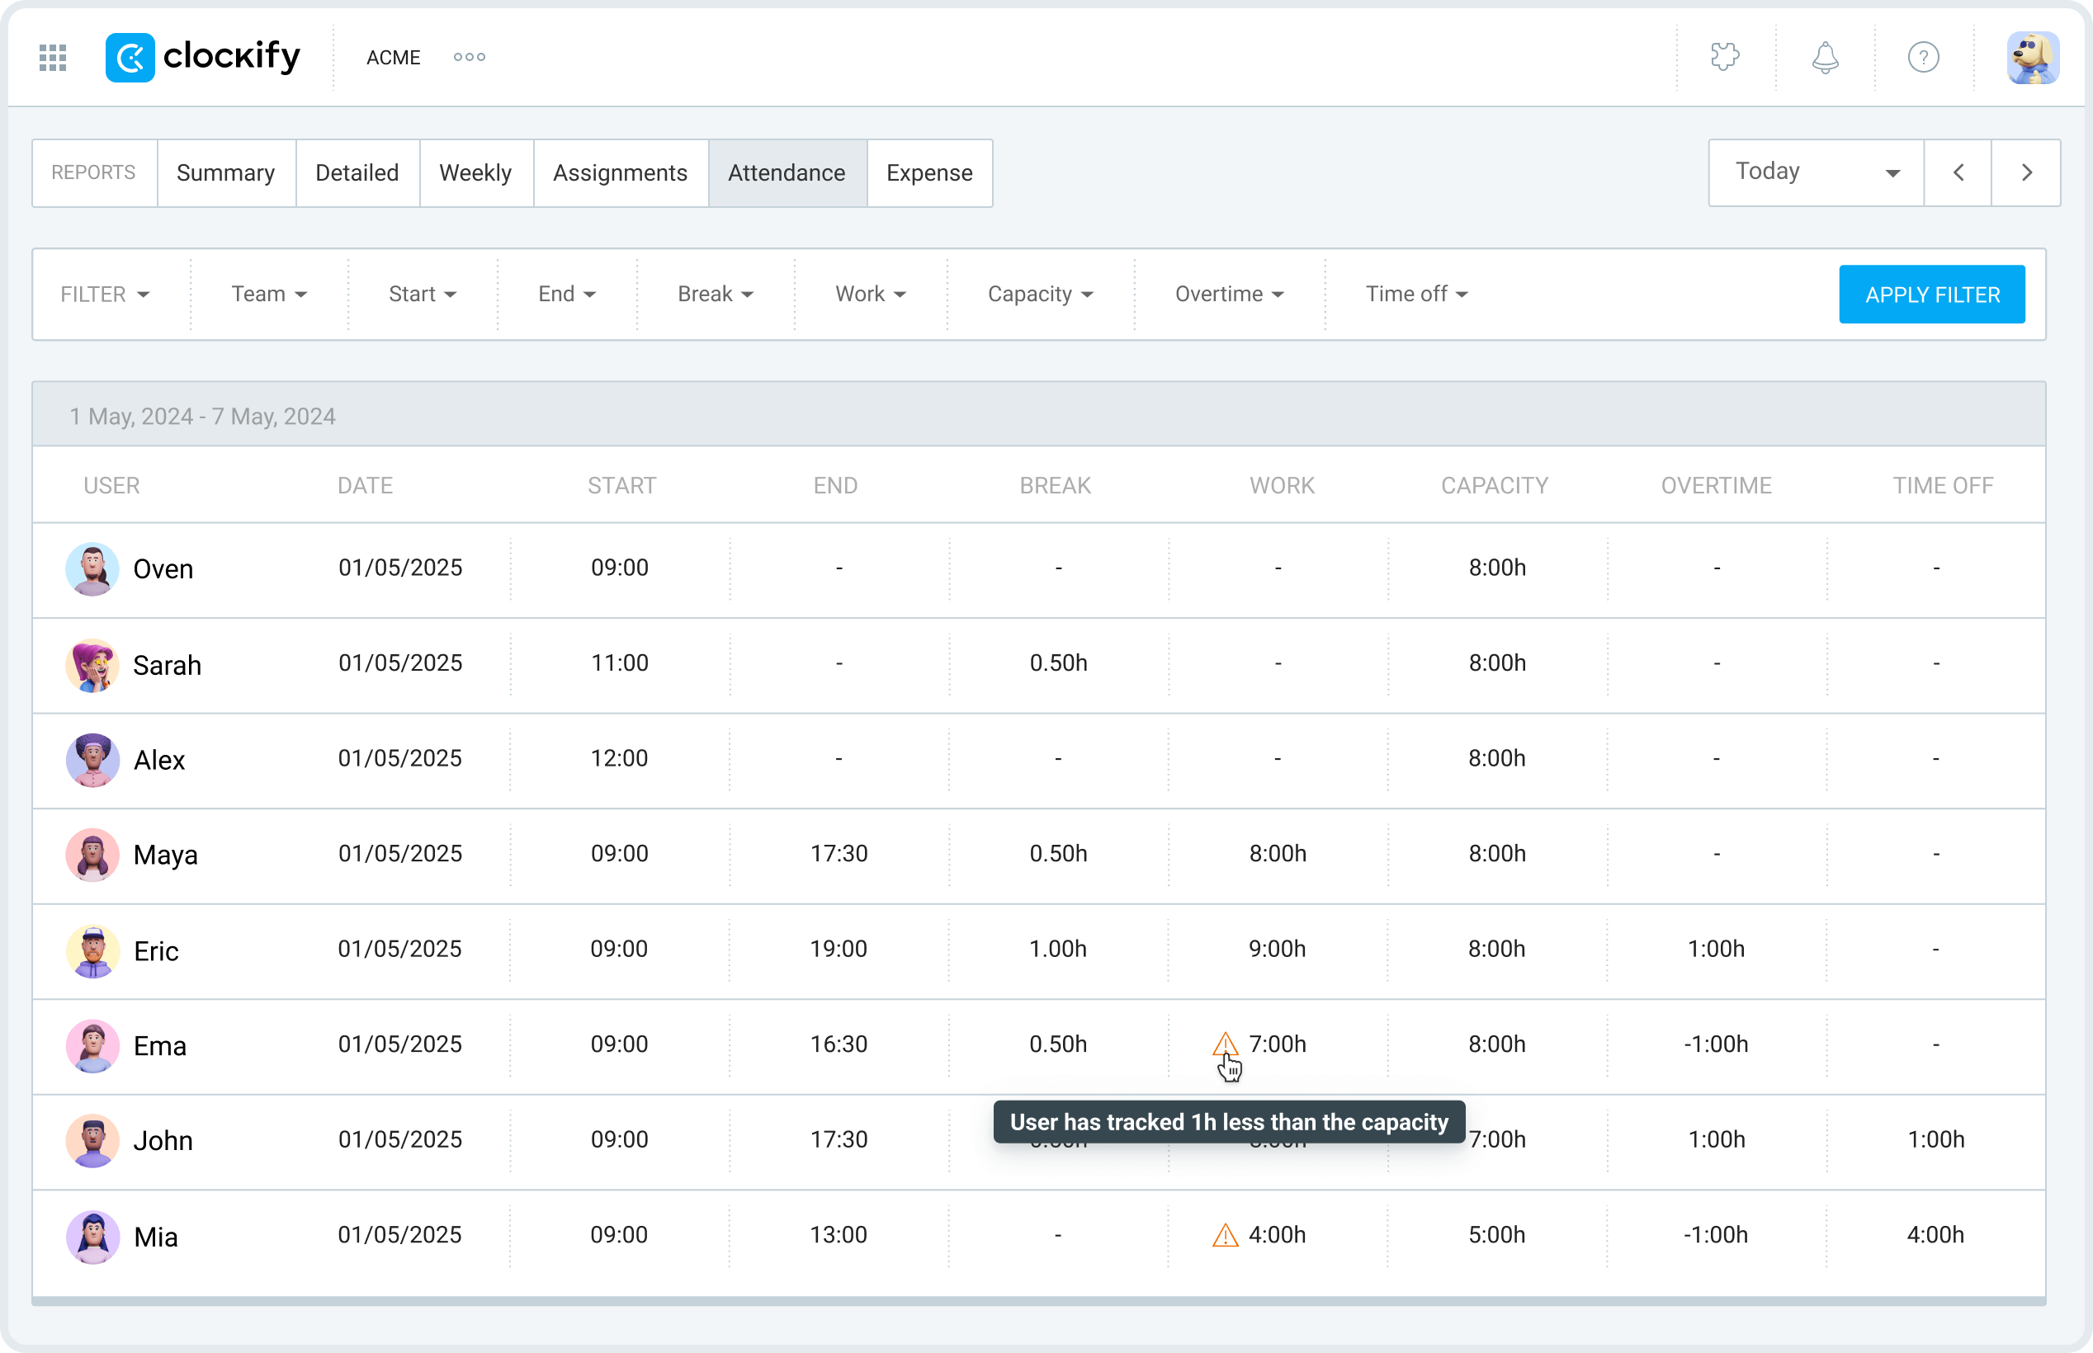Click the 1 May - 7 May date header
The height and width of the screenshot is (1353, 2093).
203,416
